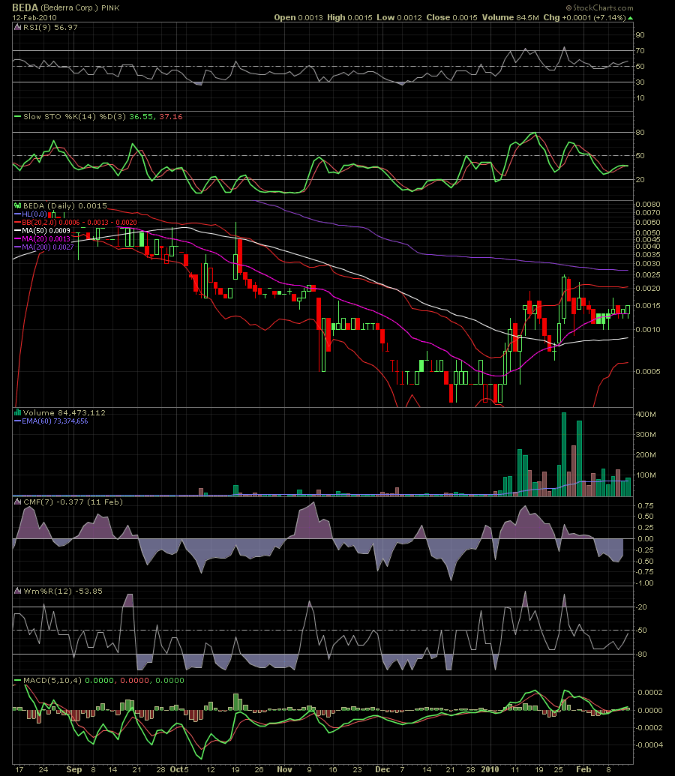Click the green up arrow beside Chg
This screenshot has width=675, height=776.
click(x=631, y=18)
